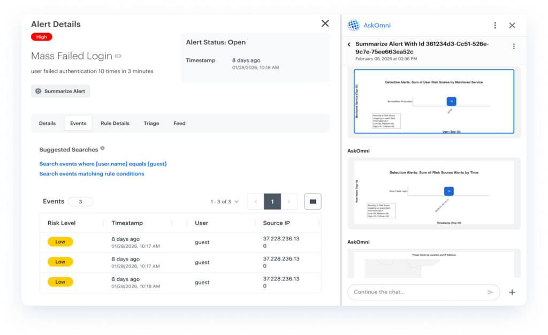Go to the next events page
548x335 pixels.
[x=289, y=202]
